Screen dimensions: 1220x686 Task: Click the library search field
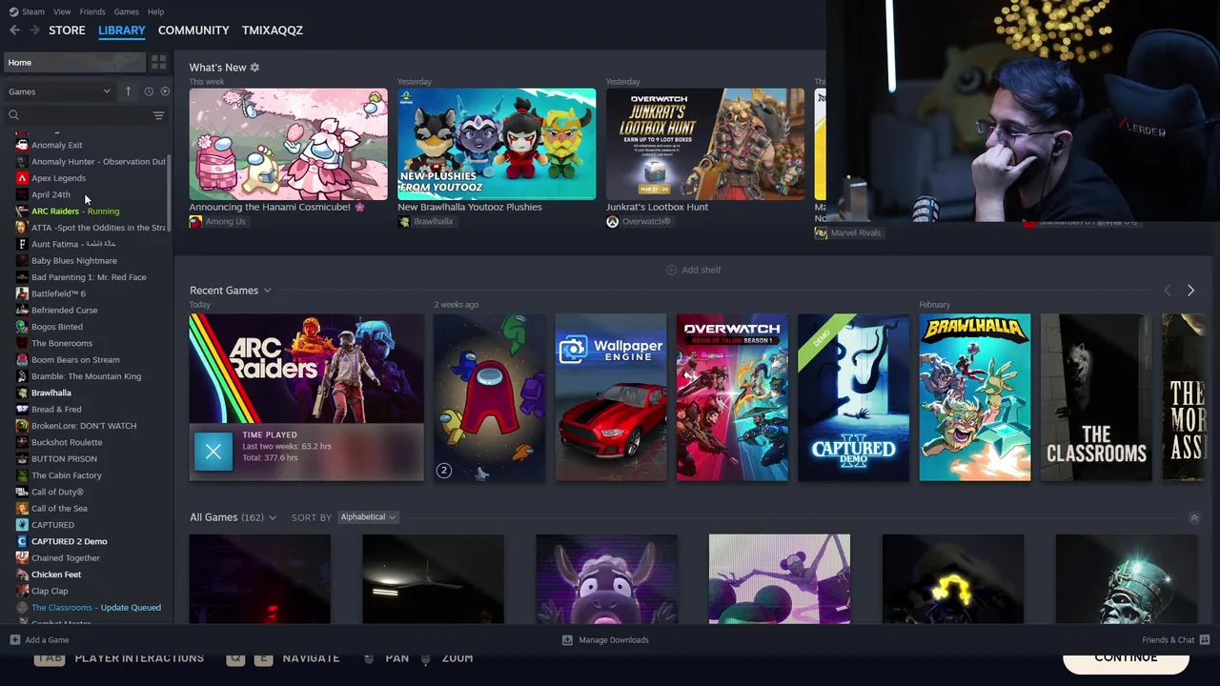[78, 115]
